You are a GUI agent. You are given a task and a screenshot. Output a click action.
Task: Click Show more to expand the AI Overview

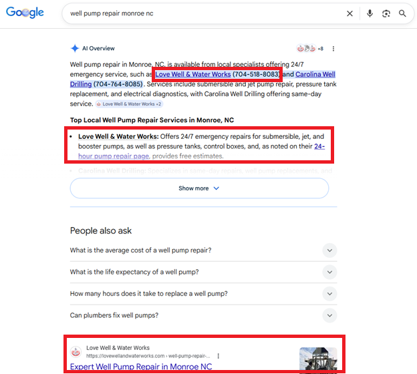(x=199, y=188)
